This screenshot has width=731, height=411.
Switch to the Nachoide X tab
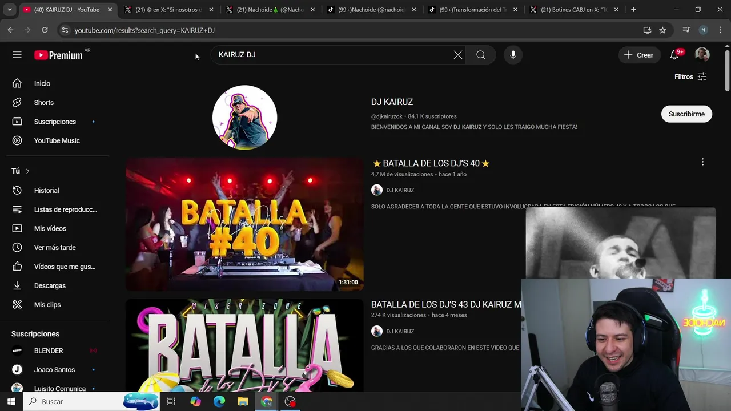pos(270,10)
